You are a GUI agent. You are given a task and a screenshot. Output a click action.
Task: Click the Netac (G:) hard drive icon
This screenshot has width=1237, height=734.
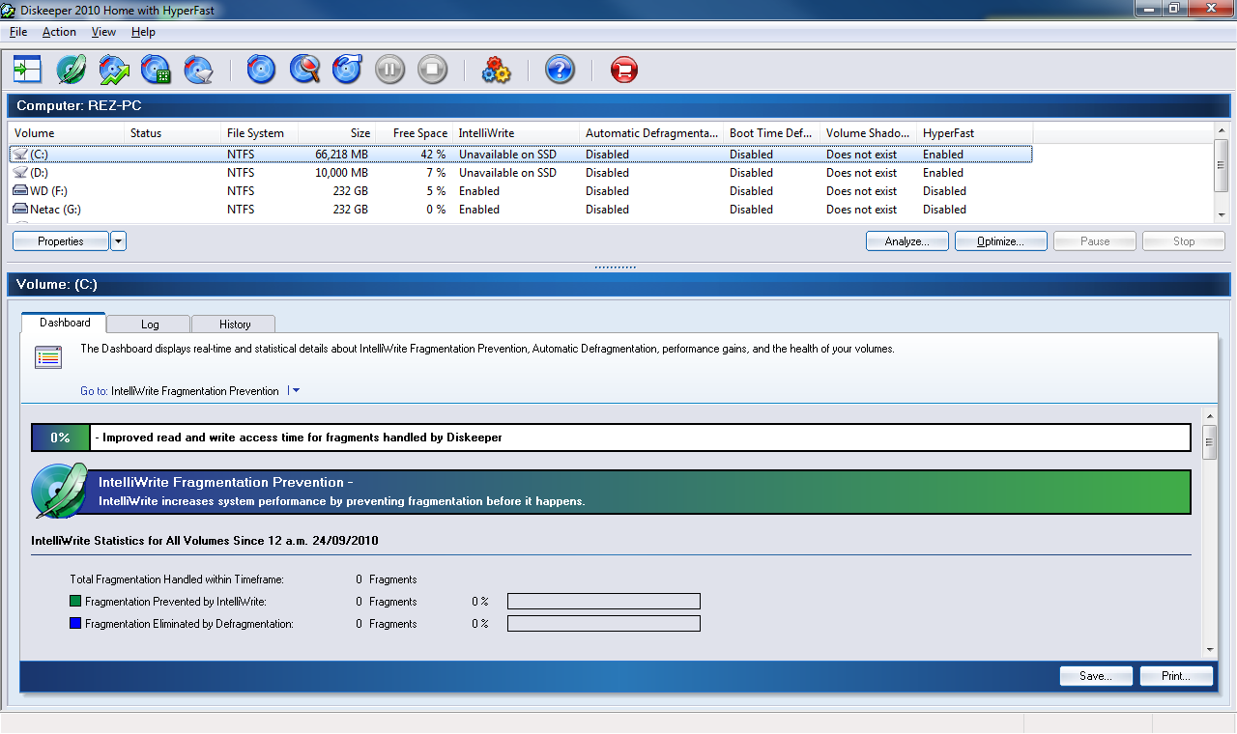(x=19, y=210)
